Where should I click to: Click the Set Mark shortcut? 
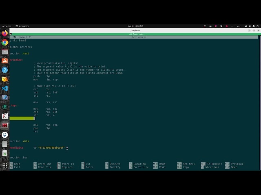[186, 164]
